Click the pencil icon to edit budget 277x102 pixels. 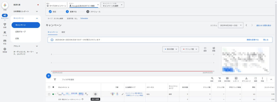[123, 94]
